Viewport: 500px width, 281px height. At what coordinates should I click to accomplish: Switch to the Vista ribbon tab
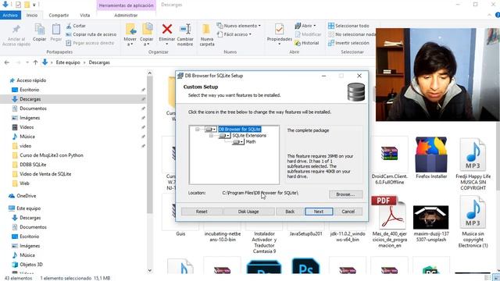85,15
